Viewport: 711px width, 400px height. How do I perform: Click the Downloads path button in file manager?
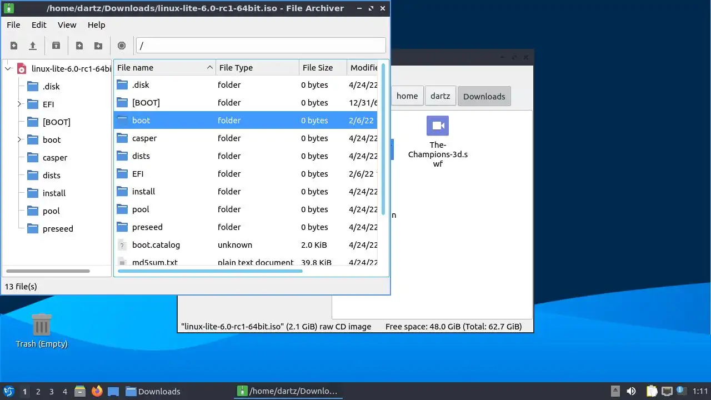484,96
